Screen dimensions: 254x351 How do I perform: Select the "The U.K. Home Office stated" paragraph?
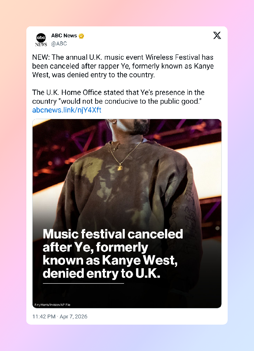pyautogui.click(x=118, y=97)
